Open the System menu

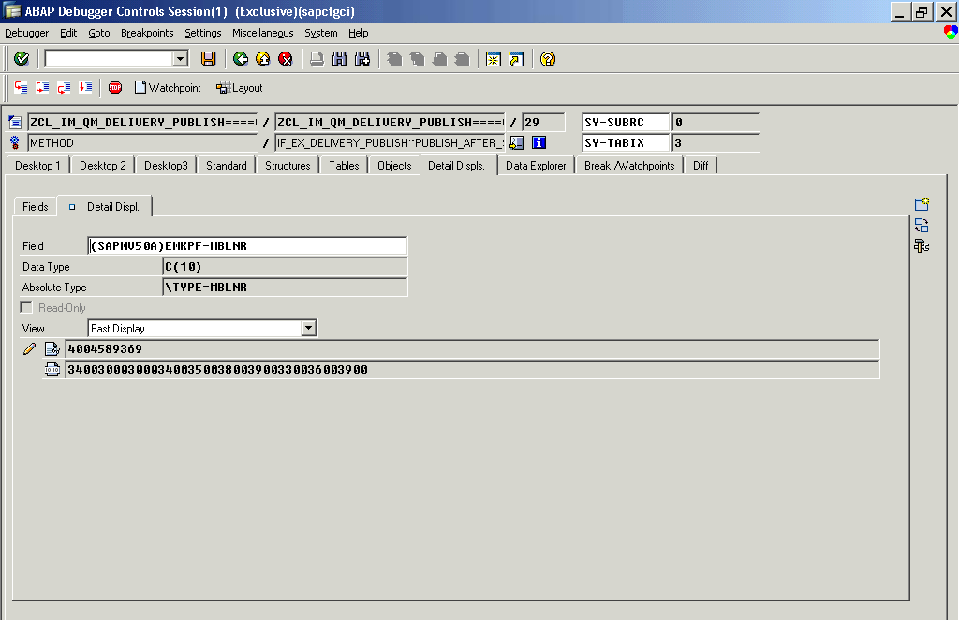click(321, 33)
